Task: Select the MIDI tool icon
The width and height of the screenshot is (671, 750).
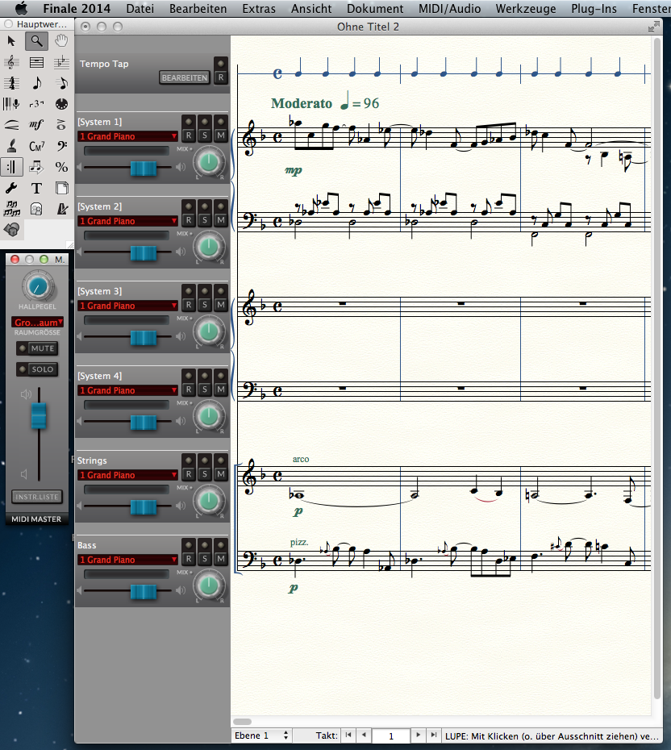Action: (x=61, y=104)
